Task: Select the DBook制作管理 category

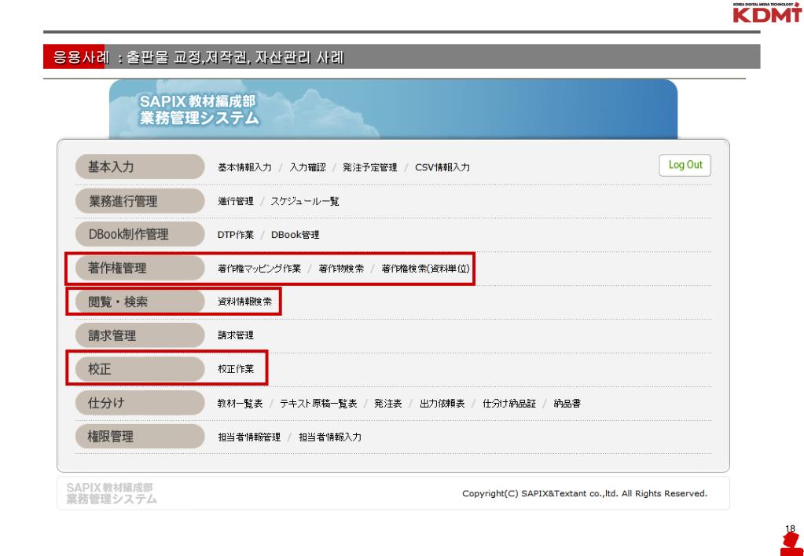Action: [x=140, y=234]
